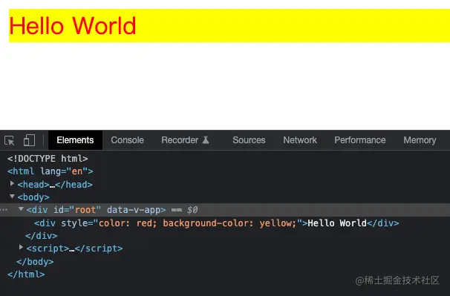Click the red Hello World page text
The image size is (450, 296).
pos(73,25)
